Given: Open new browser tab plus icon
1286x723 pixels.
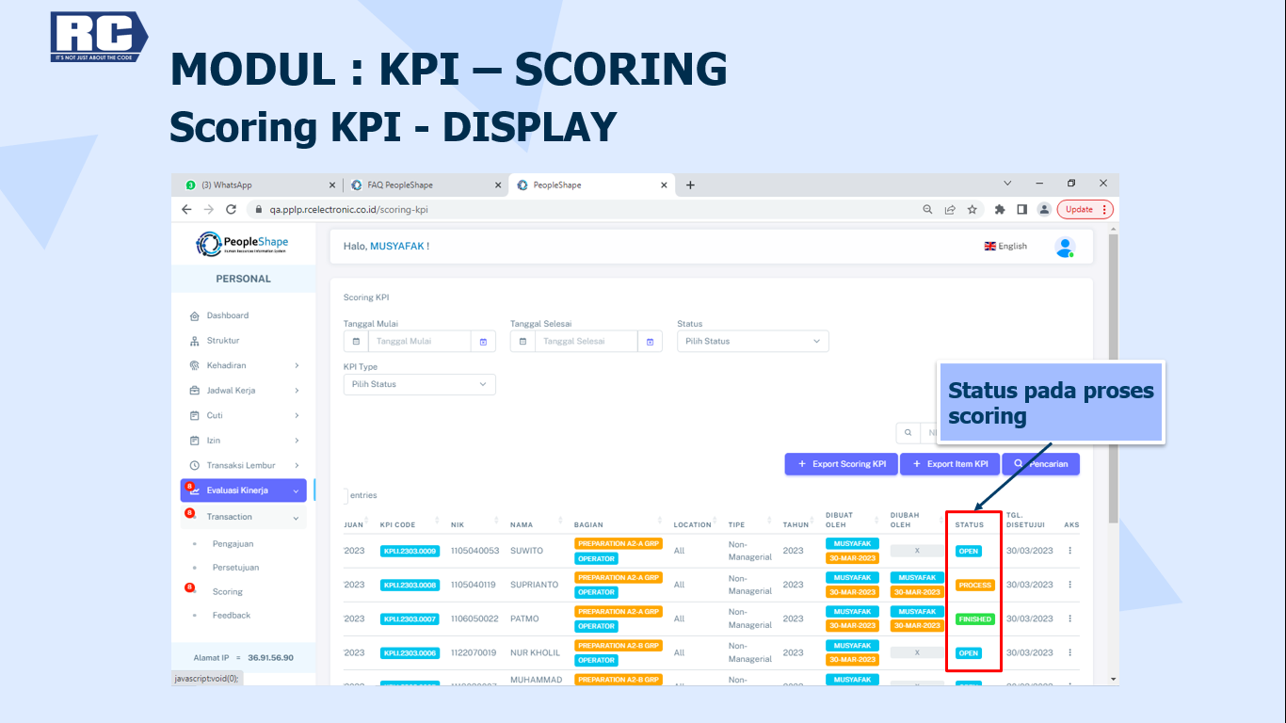Looking at the screenshot, I should pyautogui.click(x=690, y=185).
